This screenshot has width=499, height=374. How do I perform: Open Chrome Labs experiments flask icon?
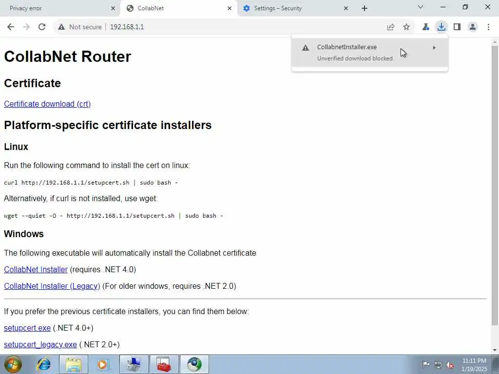pos(425,27)
